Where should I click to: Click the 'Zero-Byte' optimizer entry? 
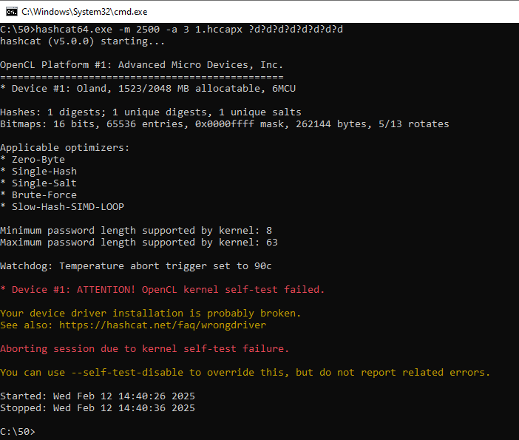(33, 160)
